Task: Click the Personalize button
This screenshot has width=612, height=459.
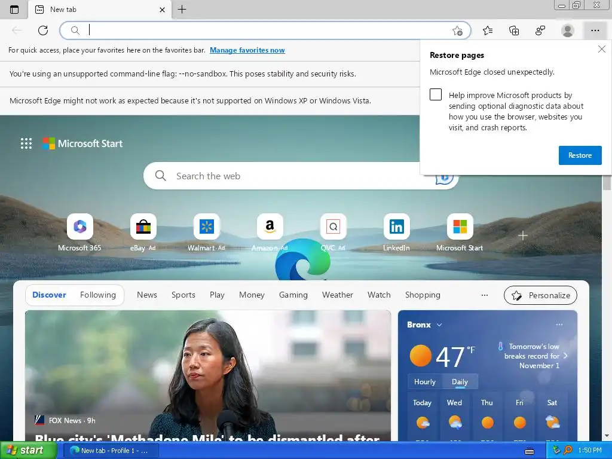Action: click(540, 295)
